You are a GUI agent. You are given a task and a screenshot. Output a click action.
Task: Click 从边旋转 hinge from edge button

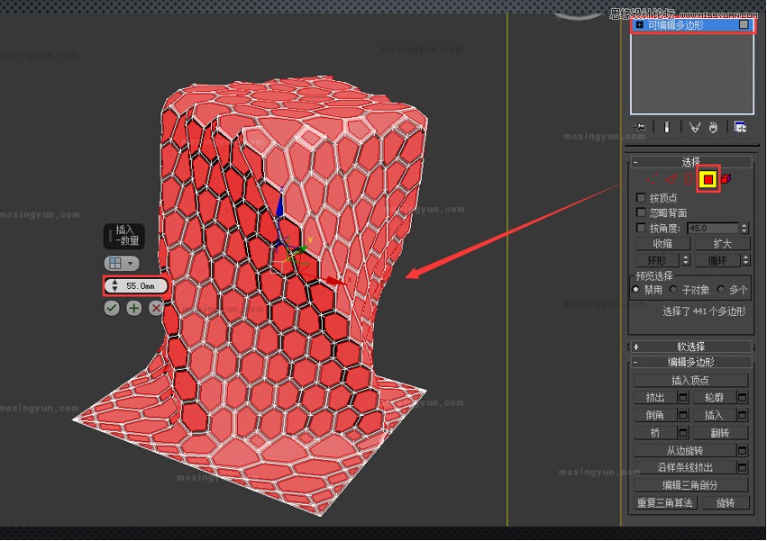685,450
